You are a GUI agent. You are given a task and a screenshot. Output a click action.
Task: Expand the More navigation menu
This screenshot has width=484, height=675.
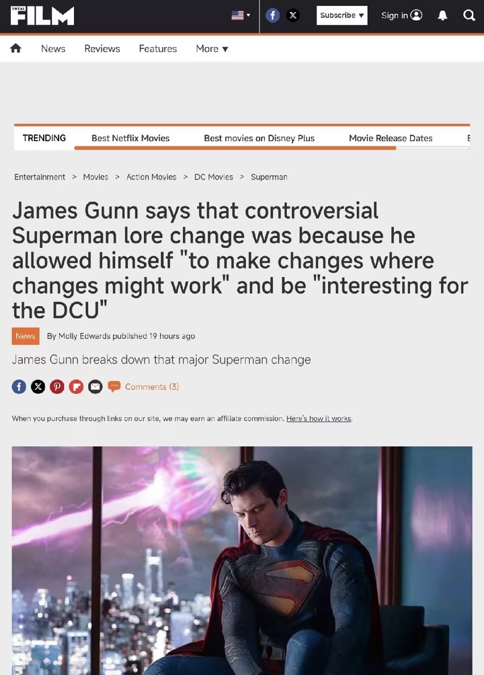coord(212,48)
